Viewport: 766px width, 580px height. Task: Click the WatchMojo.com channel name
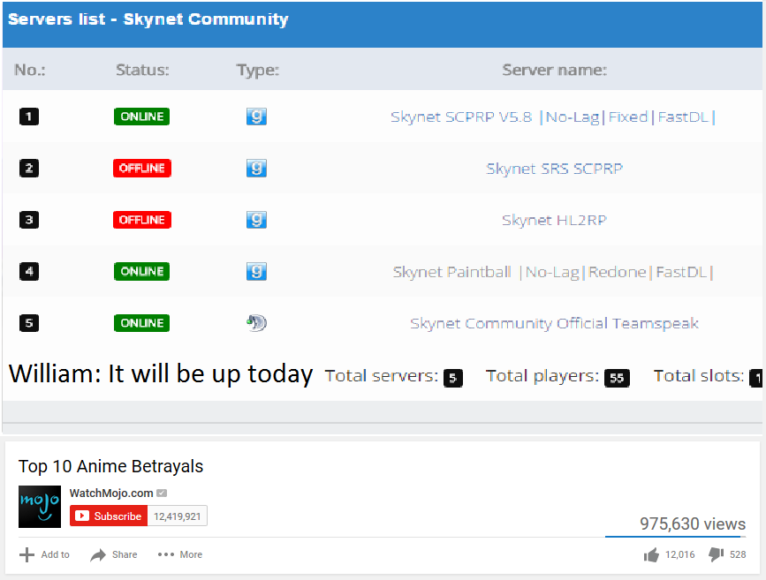111,493
